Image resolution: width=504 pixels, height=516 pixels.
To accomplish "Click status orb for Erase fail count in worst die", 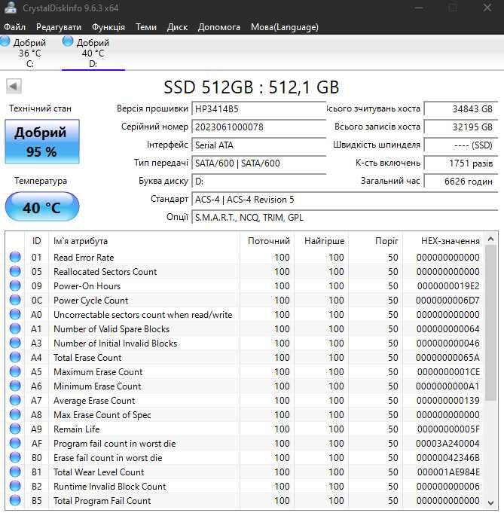I will click(15, 457).
